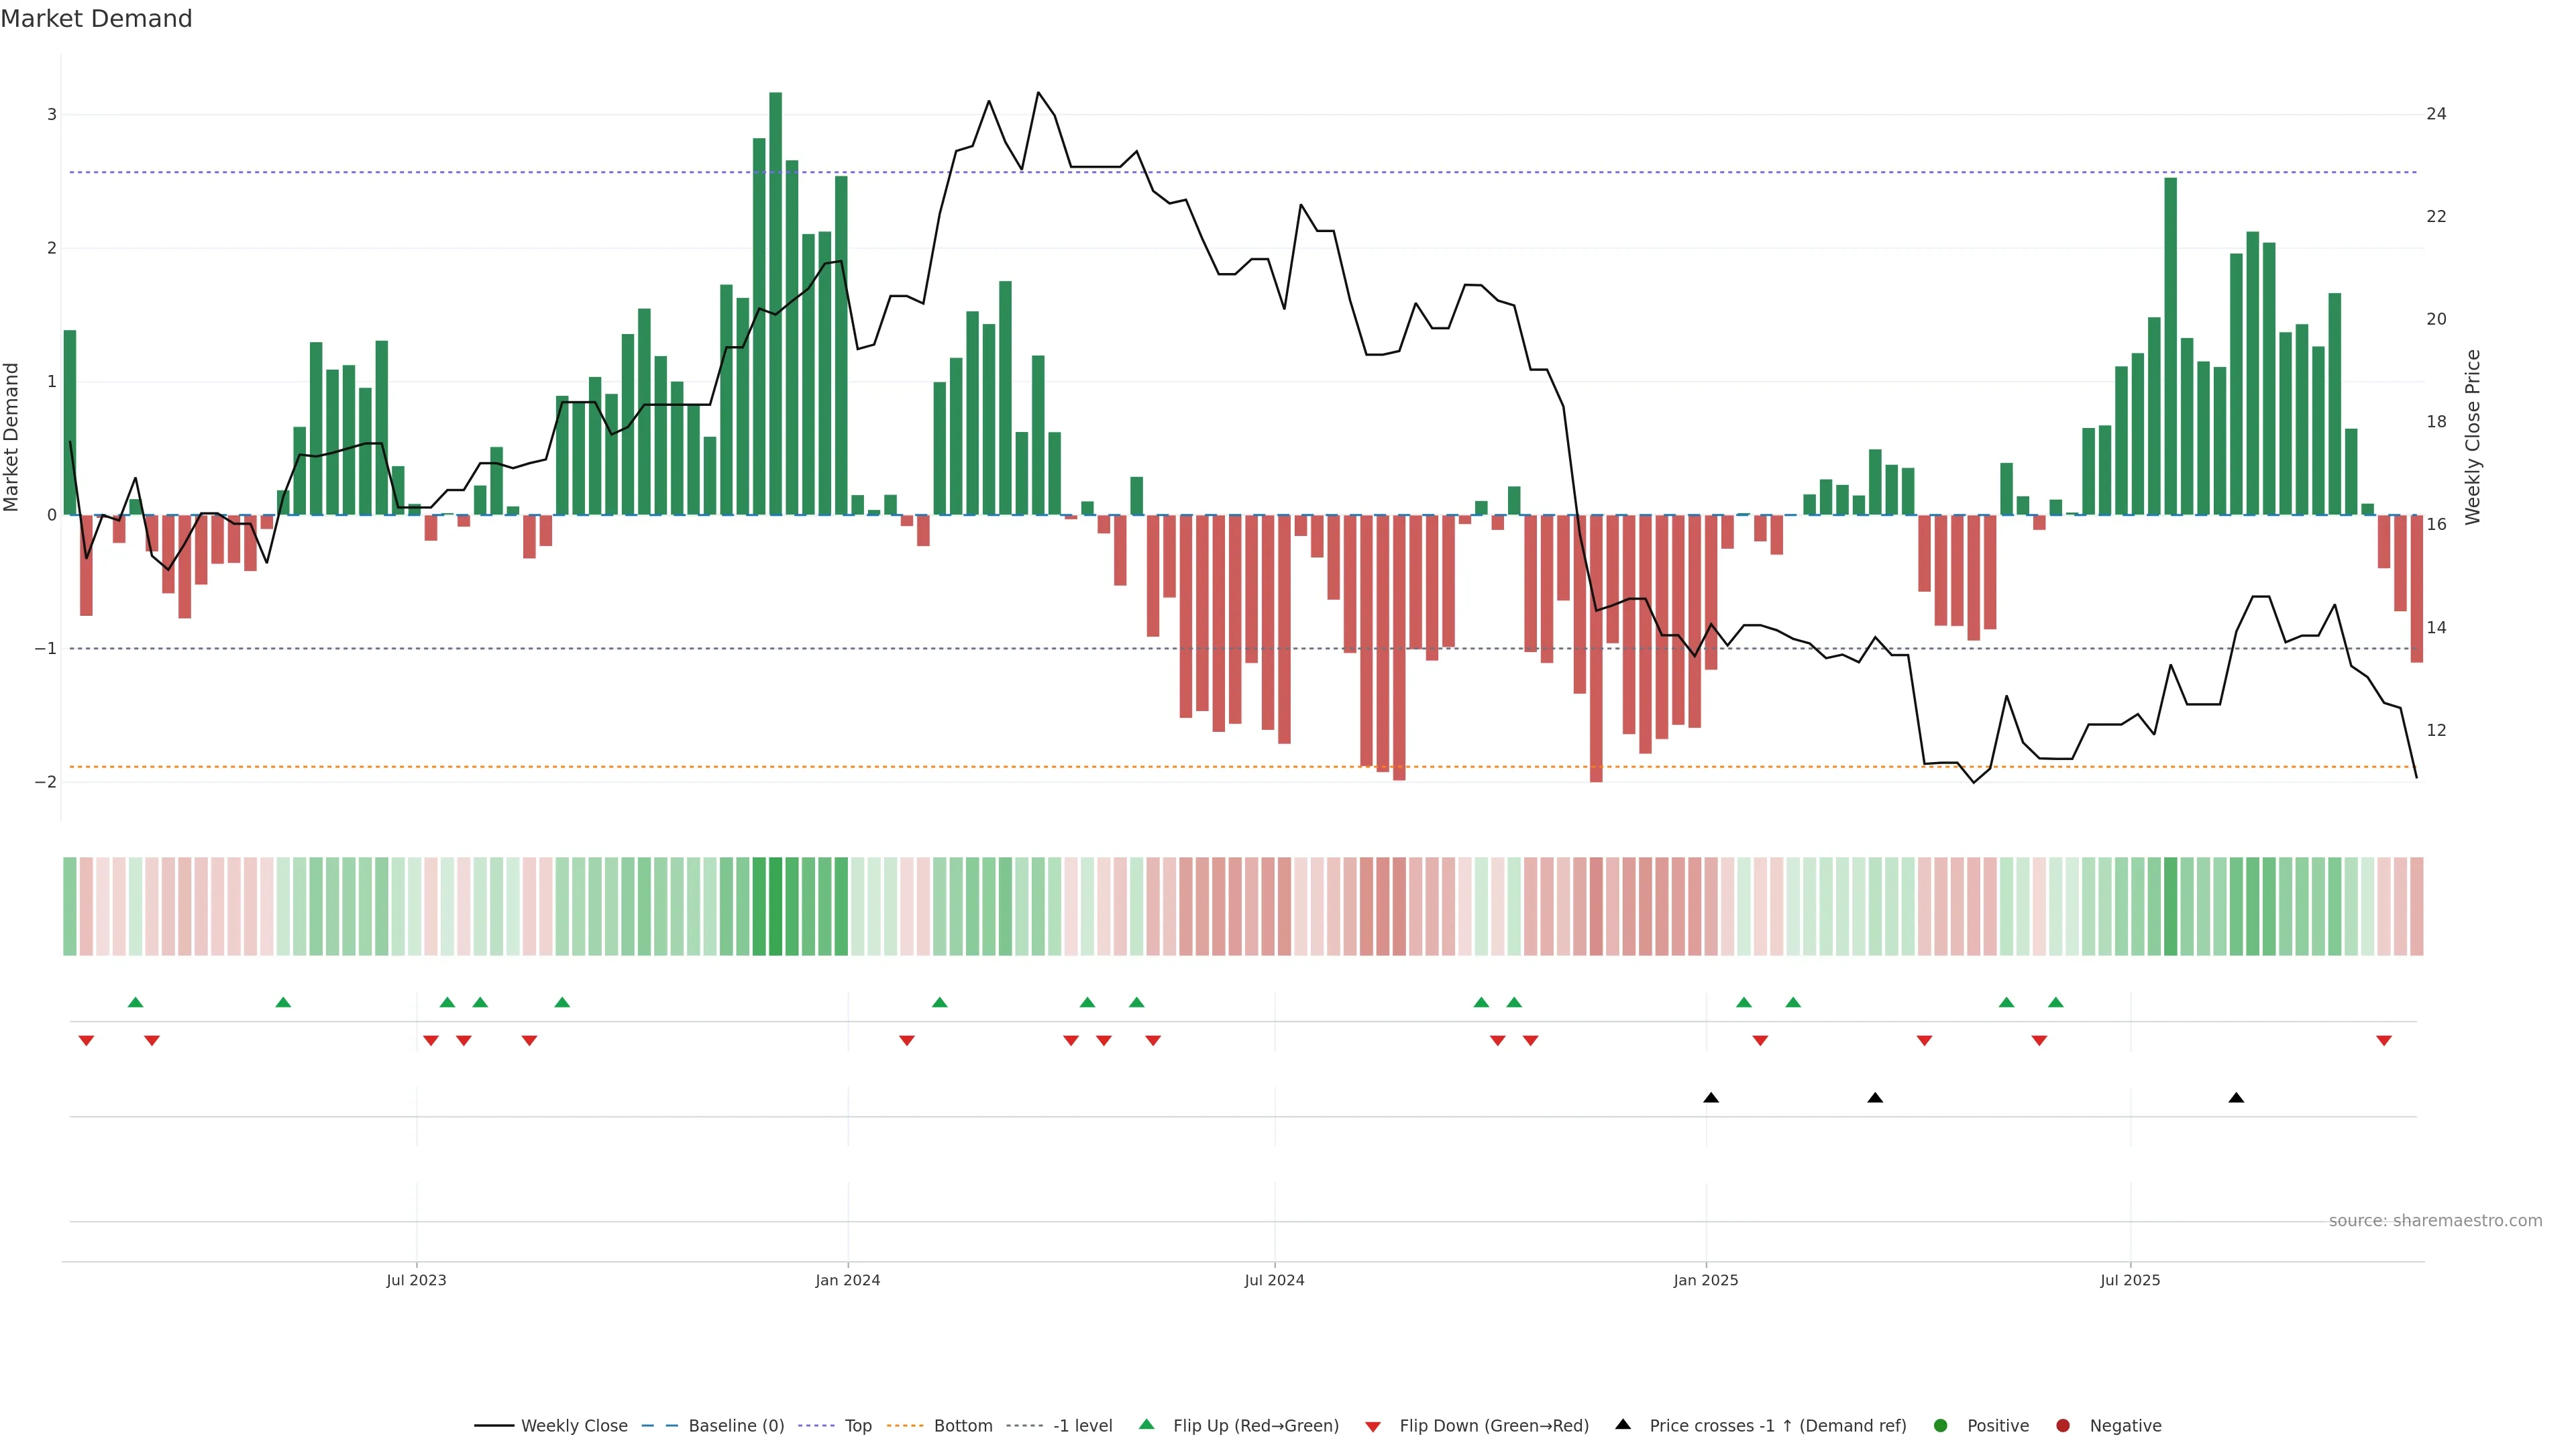Click green Flip Up legend triangle
2576x1449 pixels.
click(x=1147, y=1424)
